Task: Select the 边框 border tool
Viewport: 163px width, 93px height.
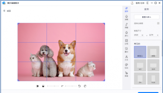Action: (126, 42)
